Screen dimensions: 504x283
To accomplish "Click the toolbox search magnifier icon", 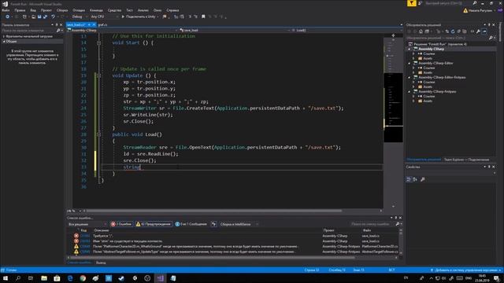I will coord(58,31).
